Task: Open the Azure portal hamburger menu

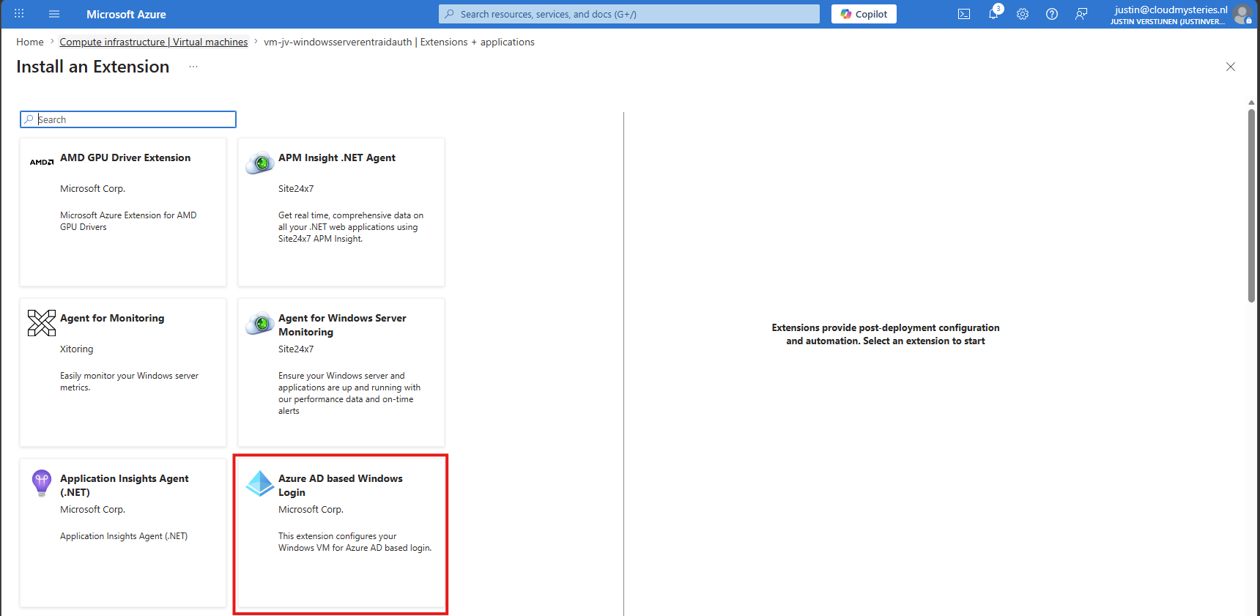Action: click(x=54, y=14)
